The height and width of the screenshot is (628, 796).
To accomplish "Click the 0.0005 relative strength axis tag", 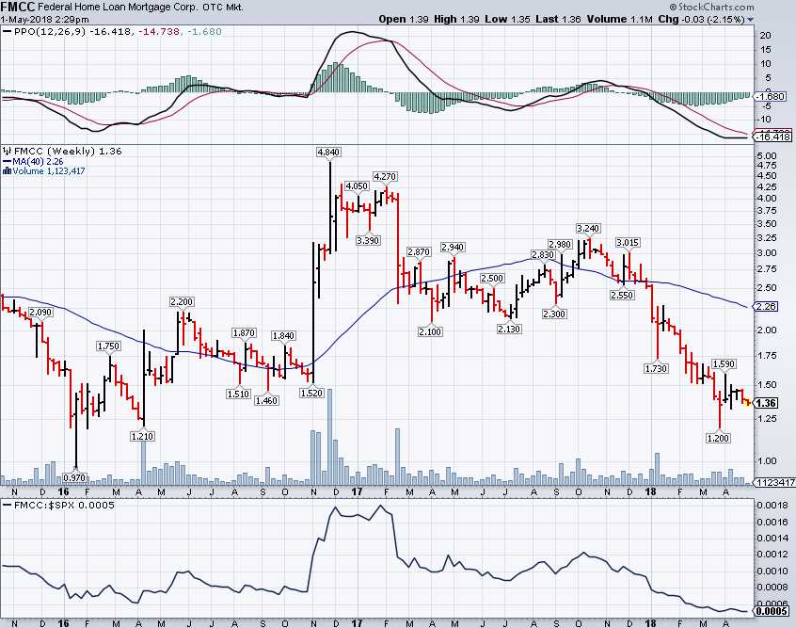I will tap(772, 611).
